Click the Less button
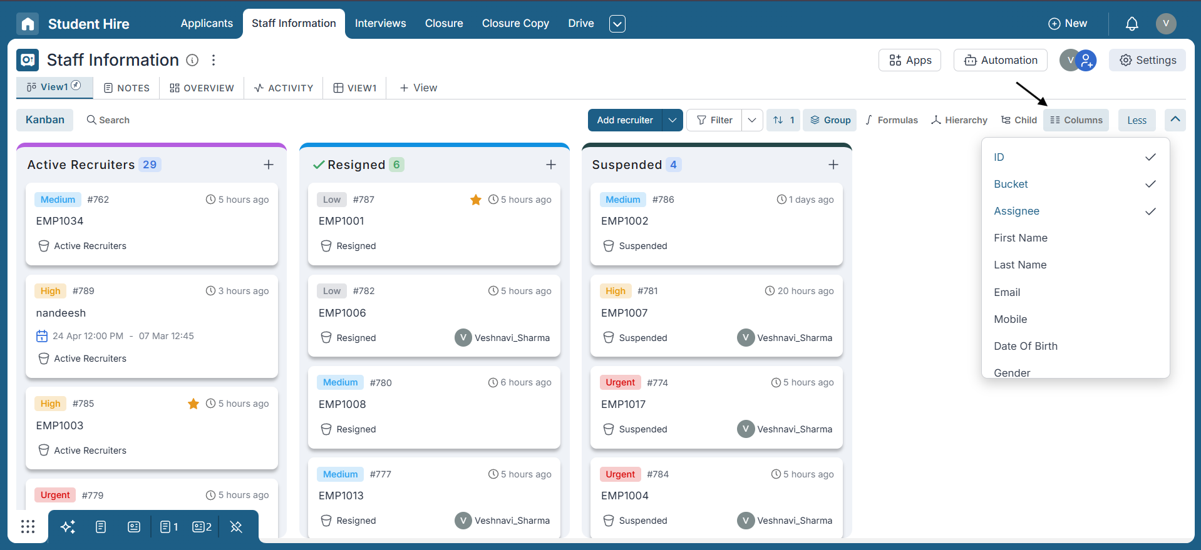Screen dimensions: 1201x550 1137,120
